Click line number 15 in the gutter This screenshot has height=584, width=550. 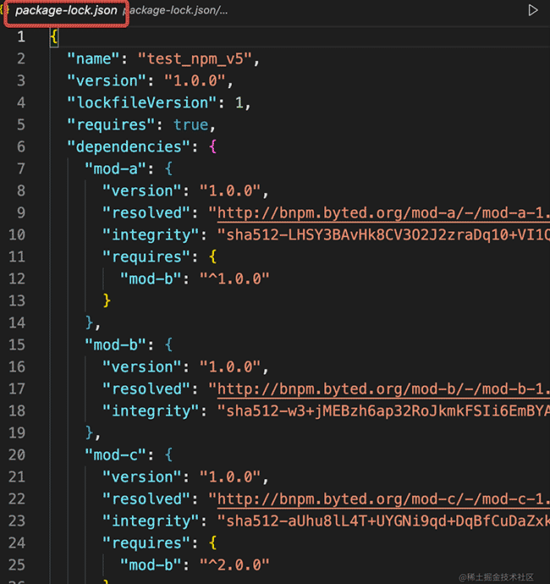pos(17,344)
